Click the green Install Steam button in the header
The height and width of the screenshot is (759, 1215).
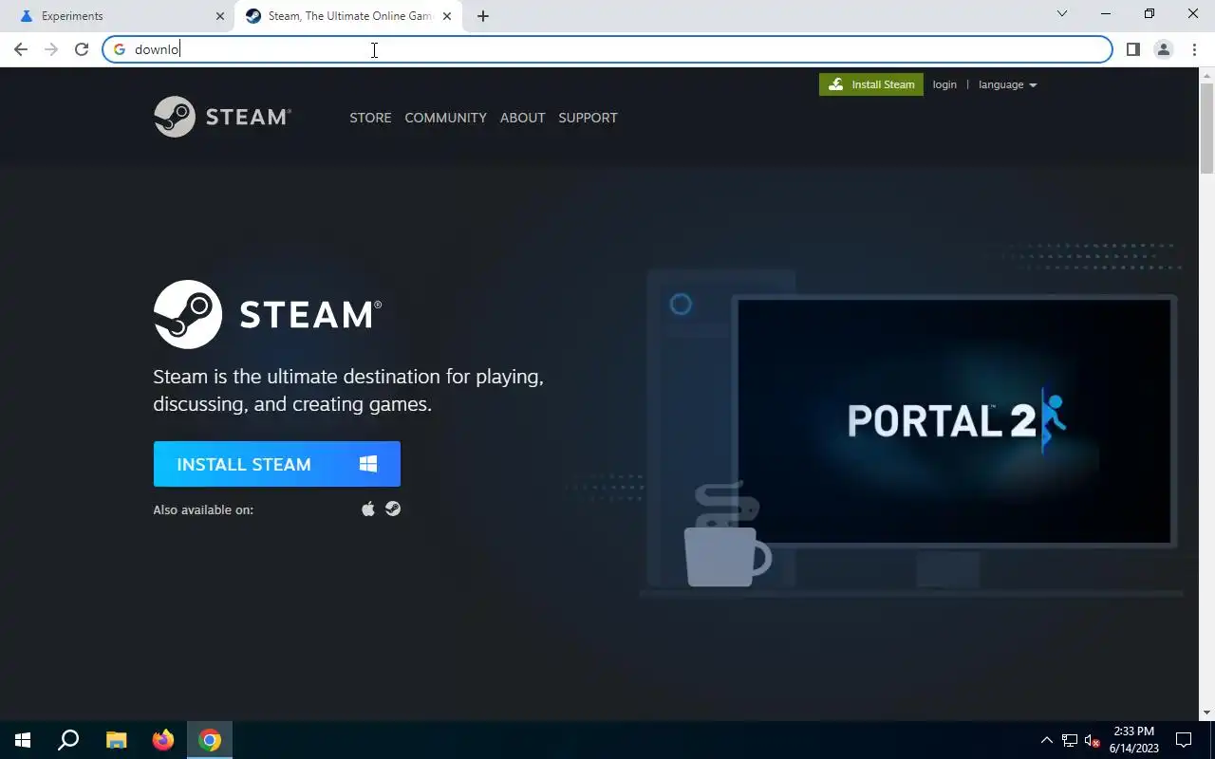[871, 84]
